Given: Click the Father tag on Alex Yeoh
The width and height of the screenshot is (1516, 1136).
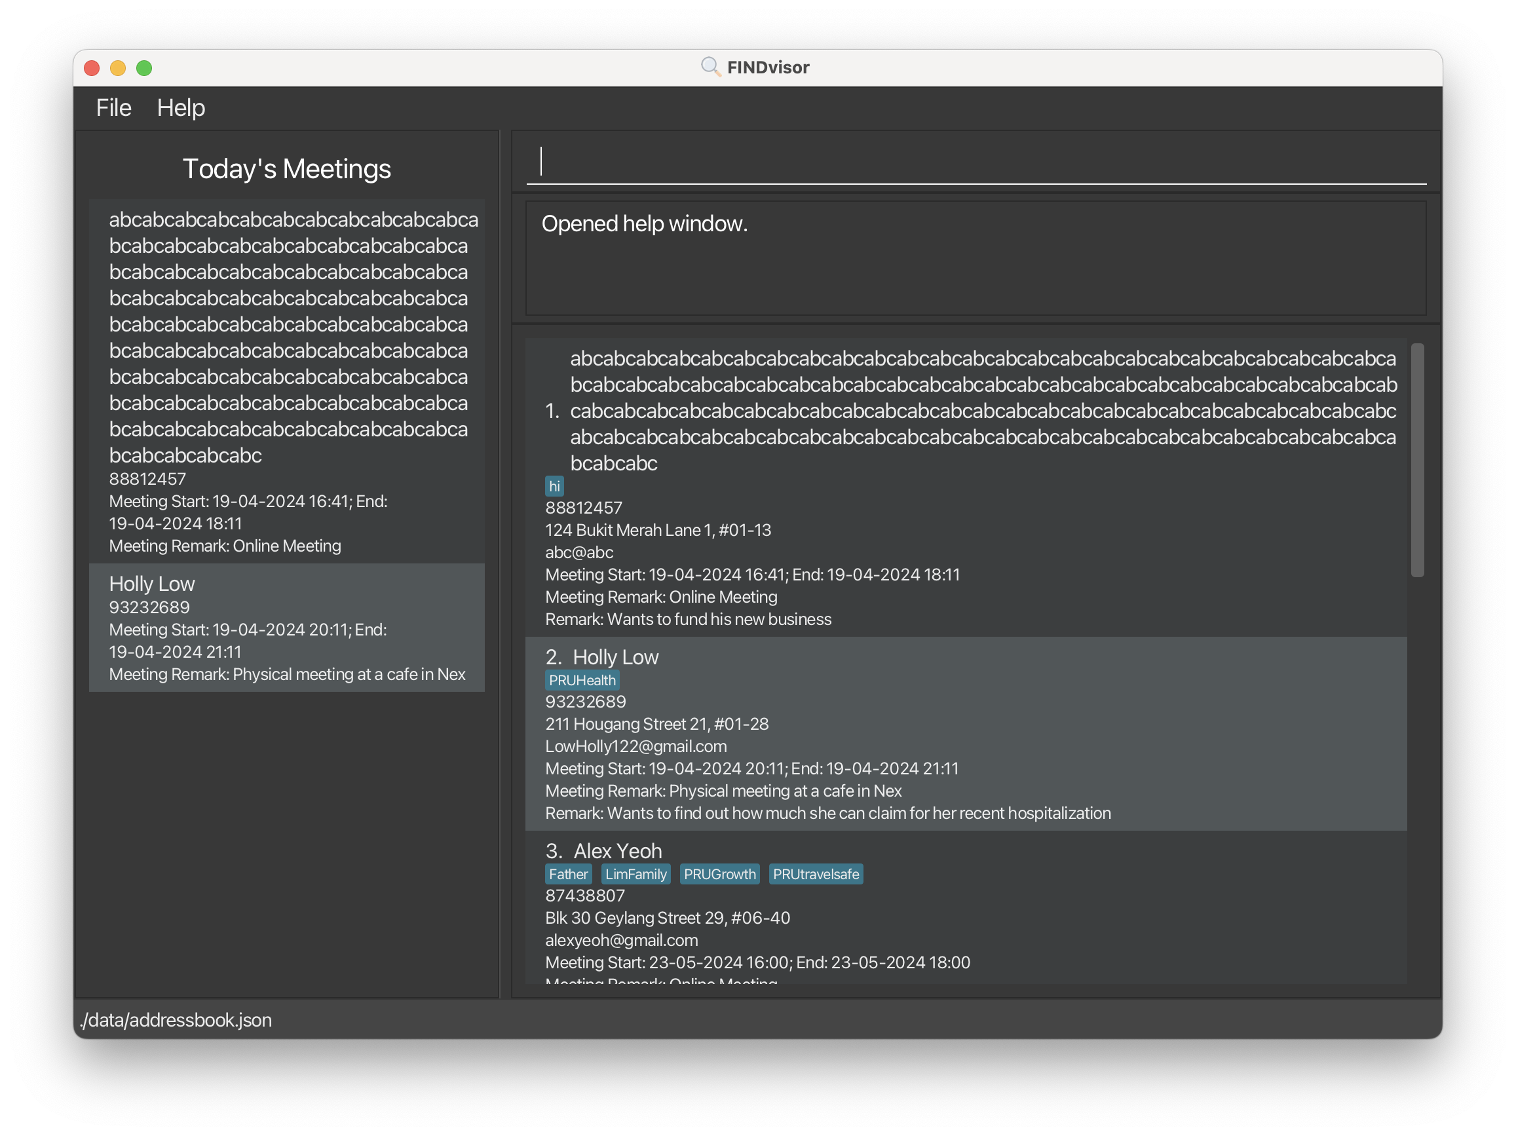Looking at the screenshot, I should click(567, 874).
